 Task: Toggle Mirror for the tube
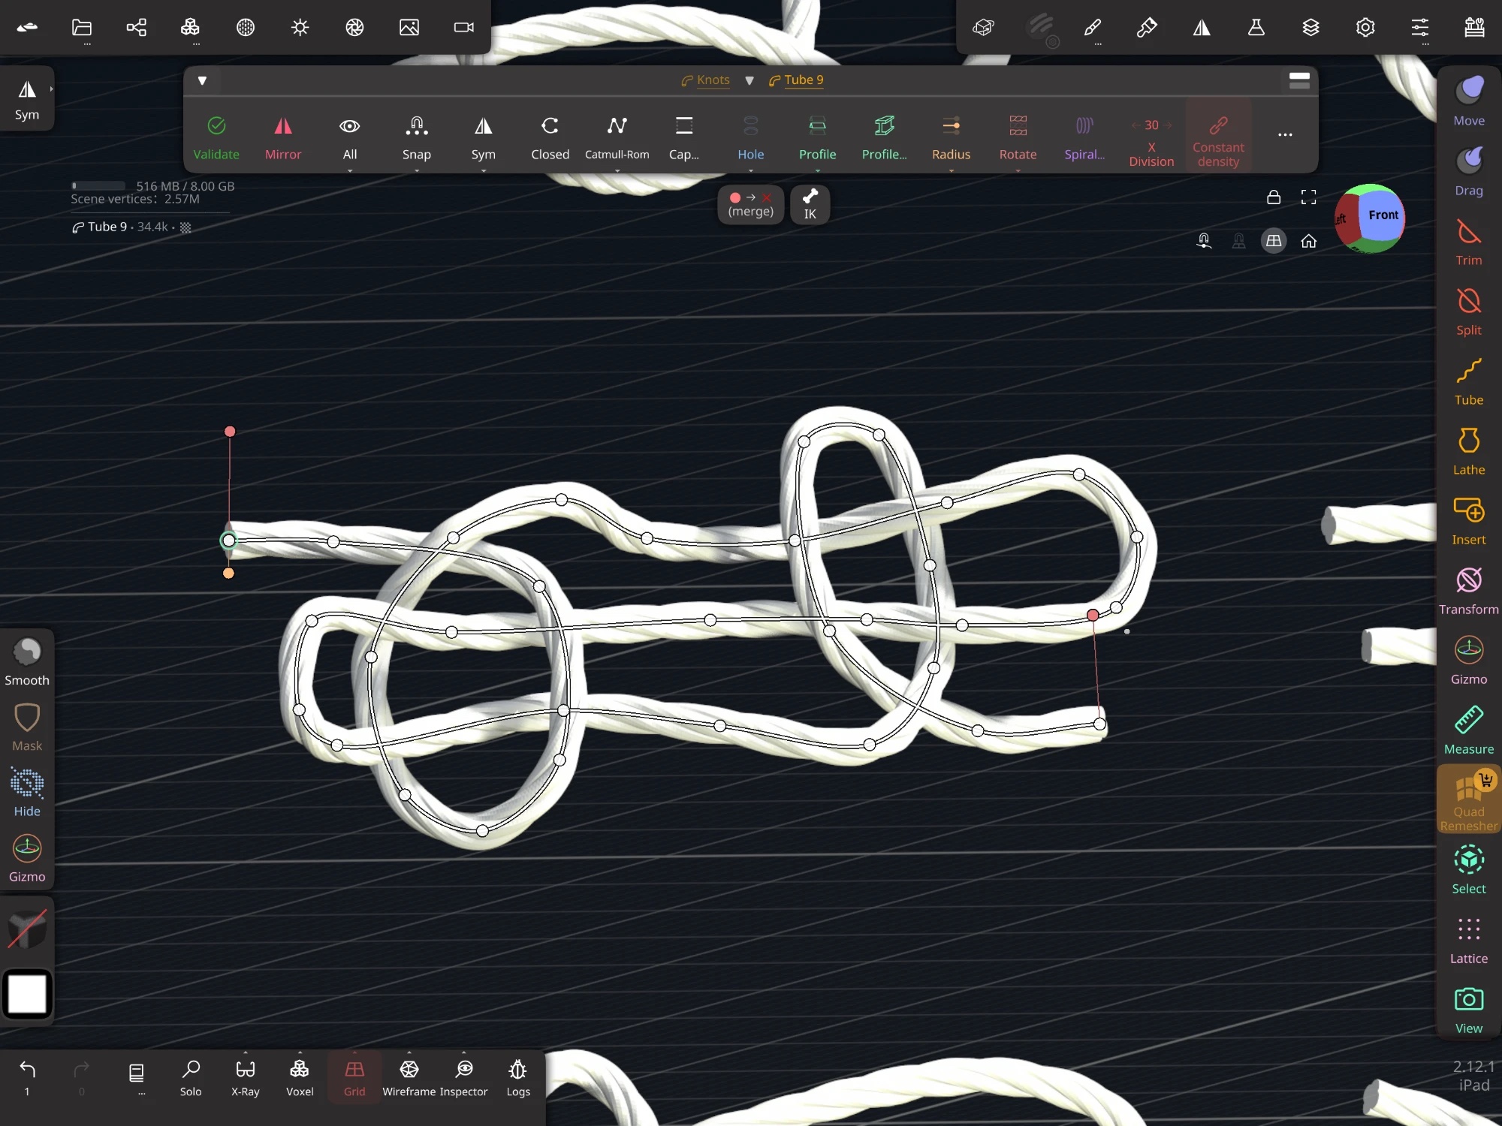point(282,137)
